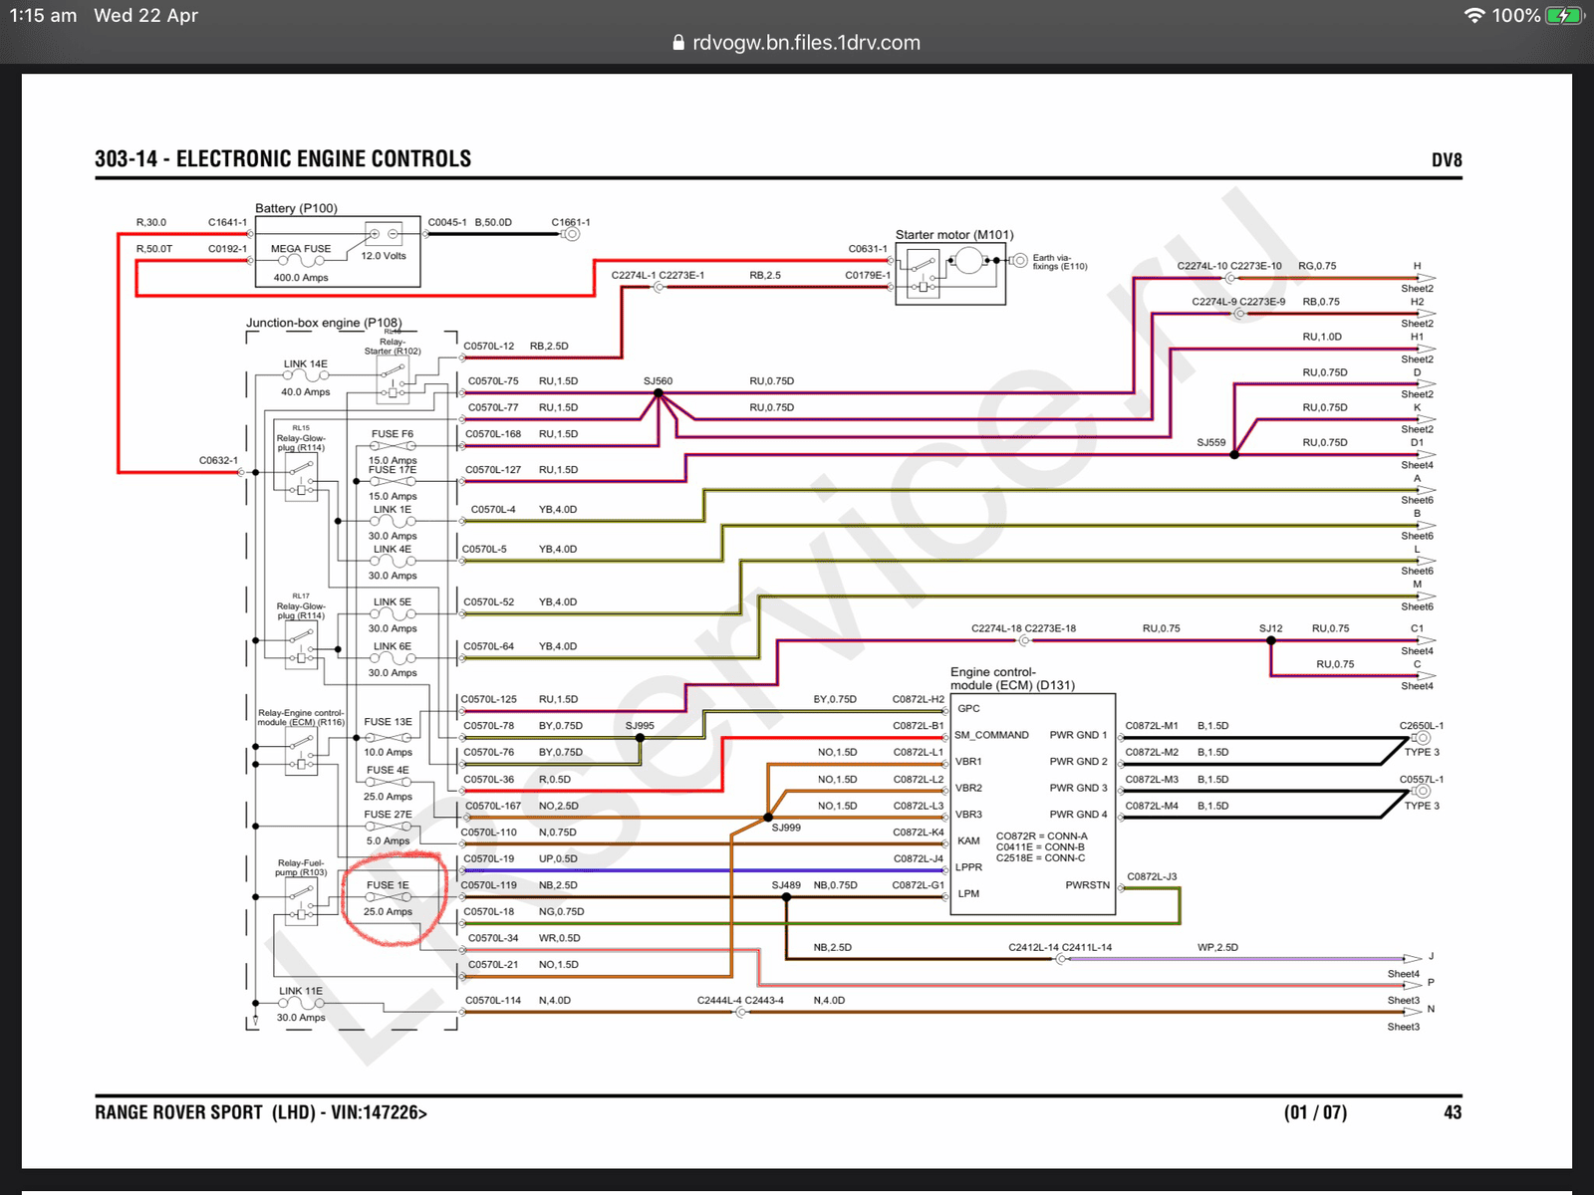Tap the 12.0 Volts battery text
The image size is (1594, 1195).
[x=384, y=256]
